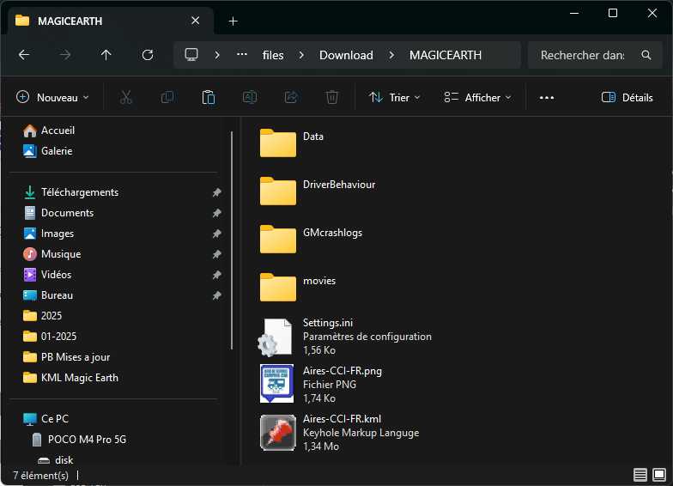Click the Rename icon in toolbar
The height and width of the screenshot is (486, 673).
click(249, 98)
